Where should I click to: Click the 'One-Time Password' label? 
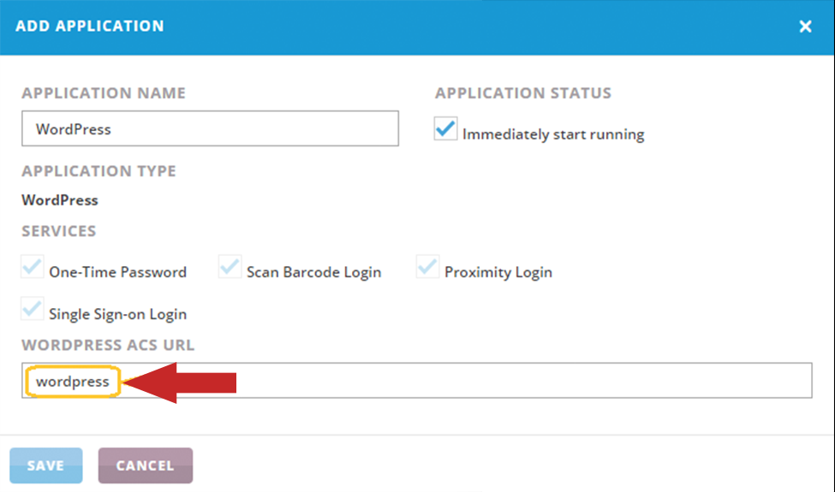pos(117,272)
